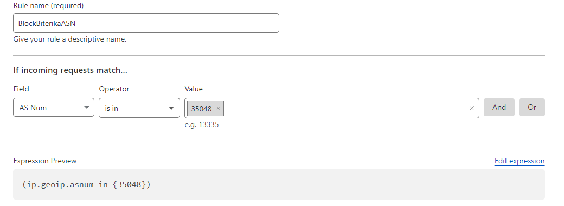Clear all values using the Value field's x
Viewport: 564px width, 206px height.
[x=472, y=108]
